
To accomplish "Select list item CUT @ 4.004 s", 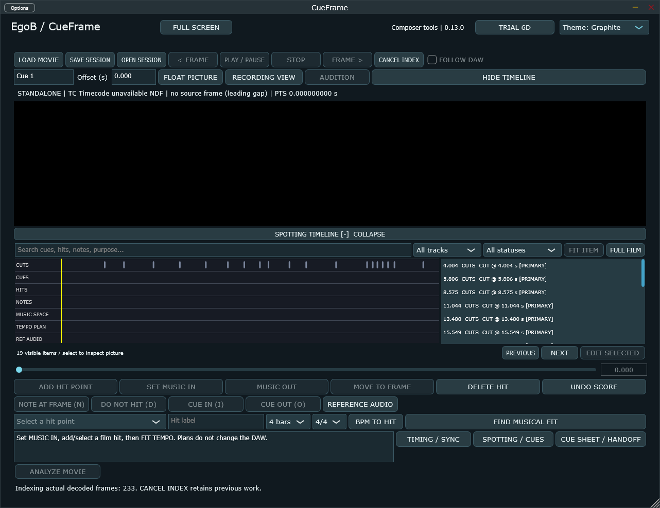I will (x=541, y=265).
